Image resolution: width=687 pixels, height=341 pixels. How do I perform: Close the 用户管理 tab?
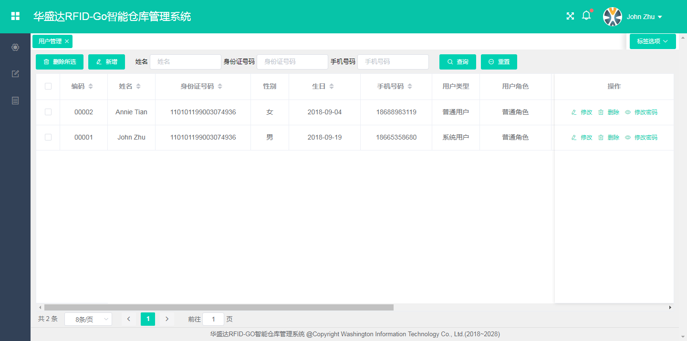pyautogui.click(x=67, y=41)
